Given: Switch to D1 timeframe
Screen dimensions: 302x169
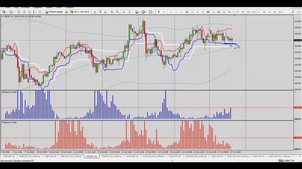Looking at the screenshot, I should (269, 12).
